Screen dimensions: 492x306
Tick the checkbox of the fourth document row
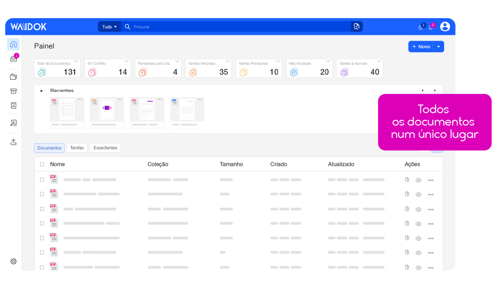42,223
